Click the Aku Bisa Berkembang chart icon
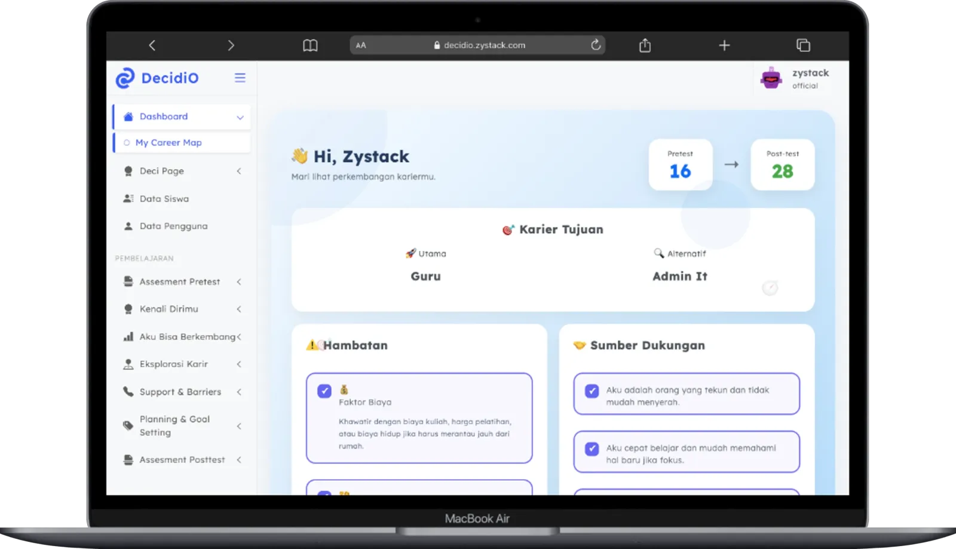Image resolution: width=956 pixels, height=549 pixels. 128,336
